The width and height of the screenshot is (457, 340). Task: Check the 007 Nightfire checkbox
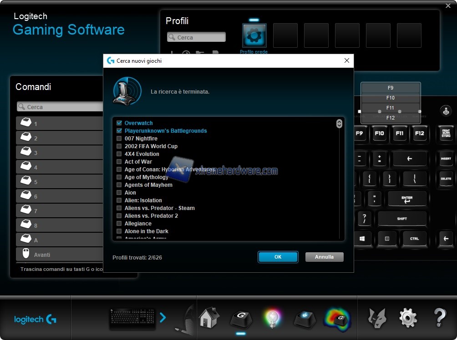tap(119, 139)
